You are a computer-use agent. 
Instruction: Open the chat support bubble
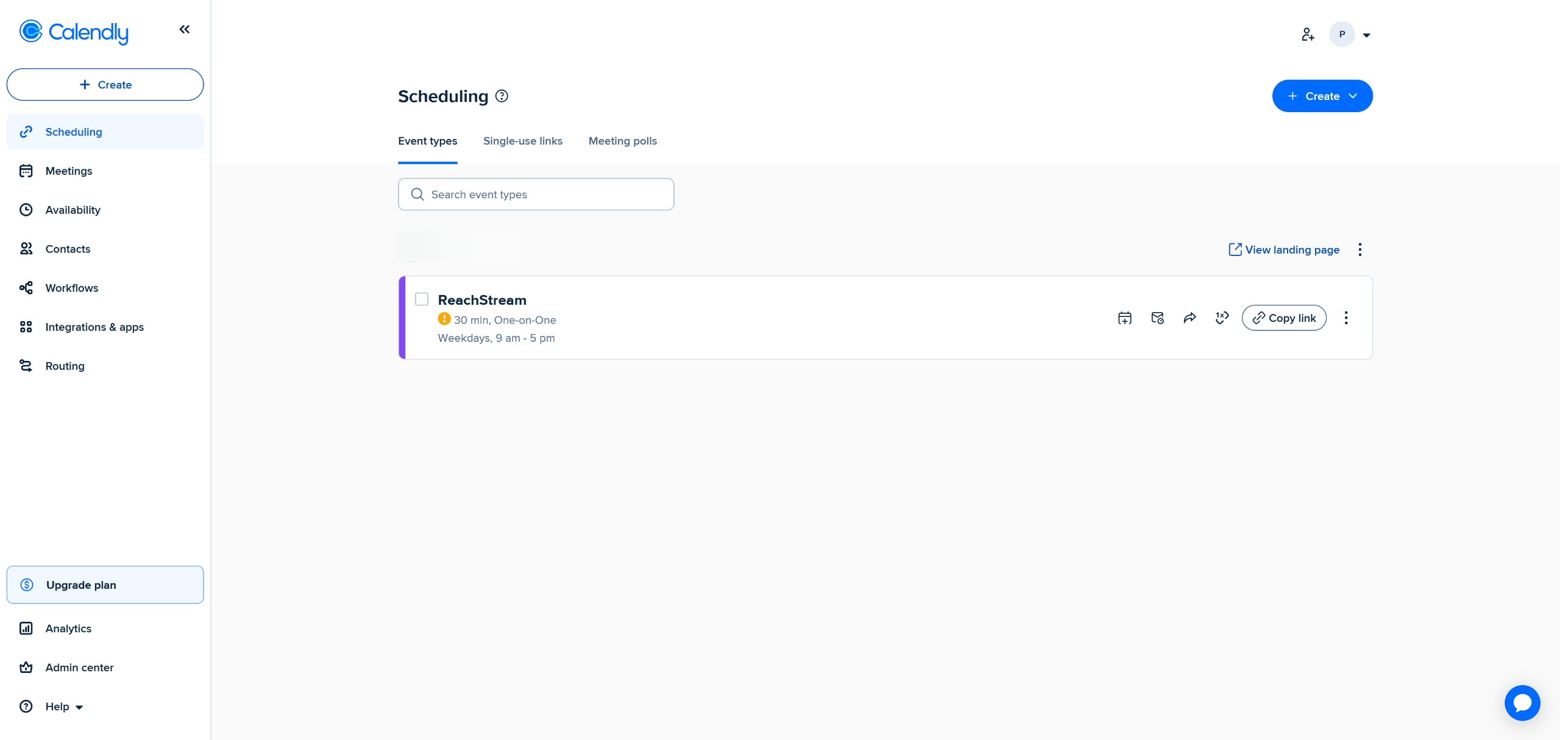point(1522,703)
